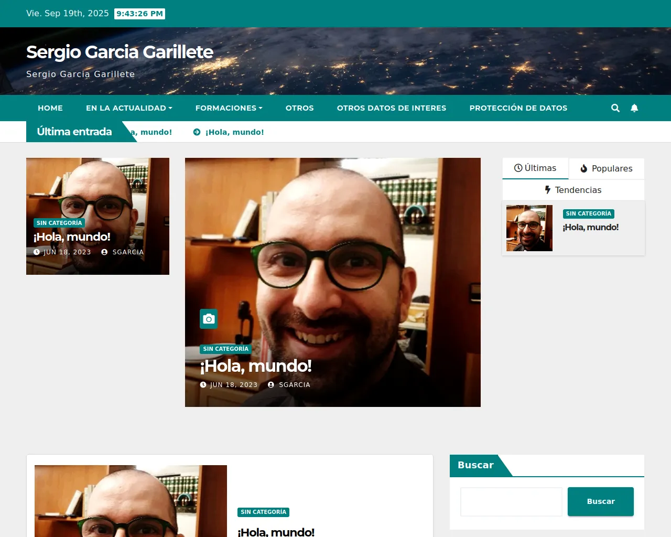Click Sin Categoría badge in sidebar list
Image resolution: width=671 pixels, height=537 pixels.
589,213
